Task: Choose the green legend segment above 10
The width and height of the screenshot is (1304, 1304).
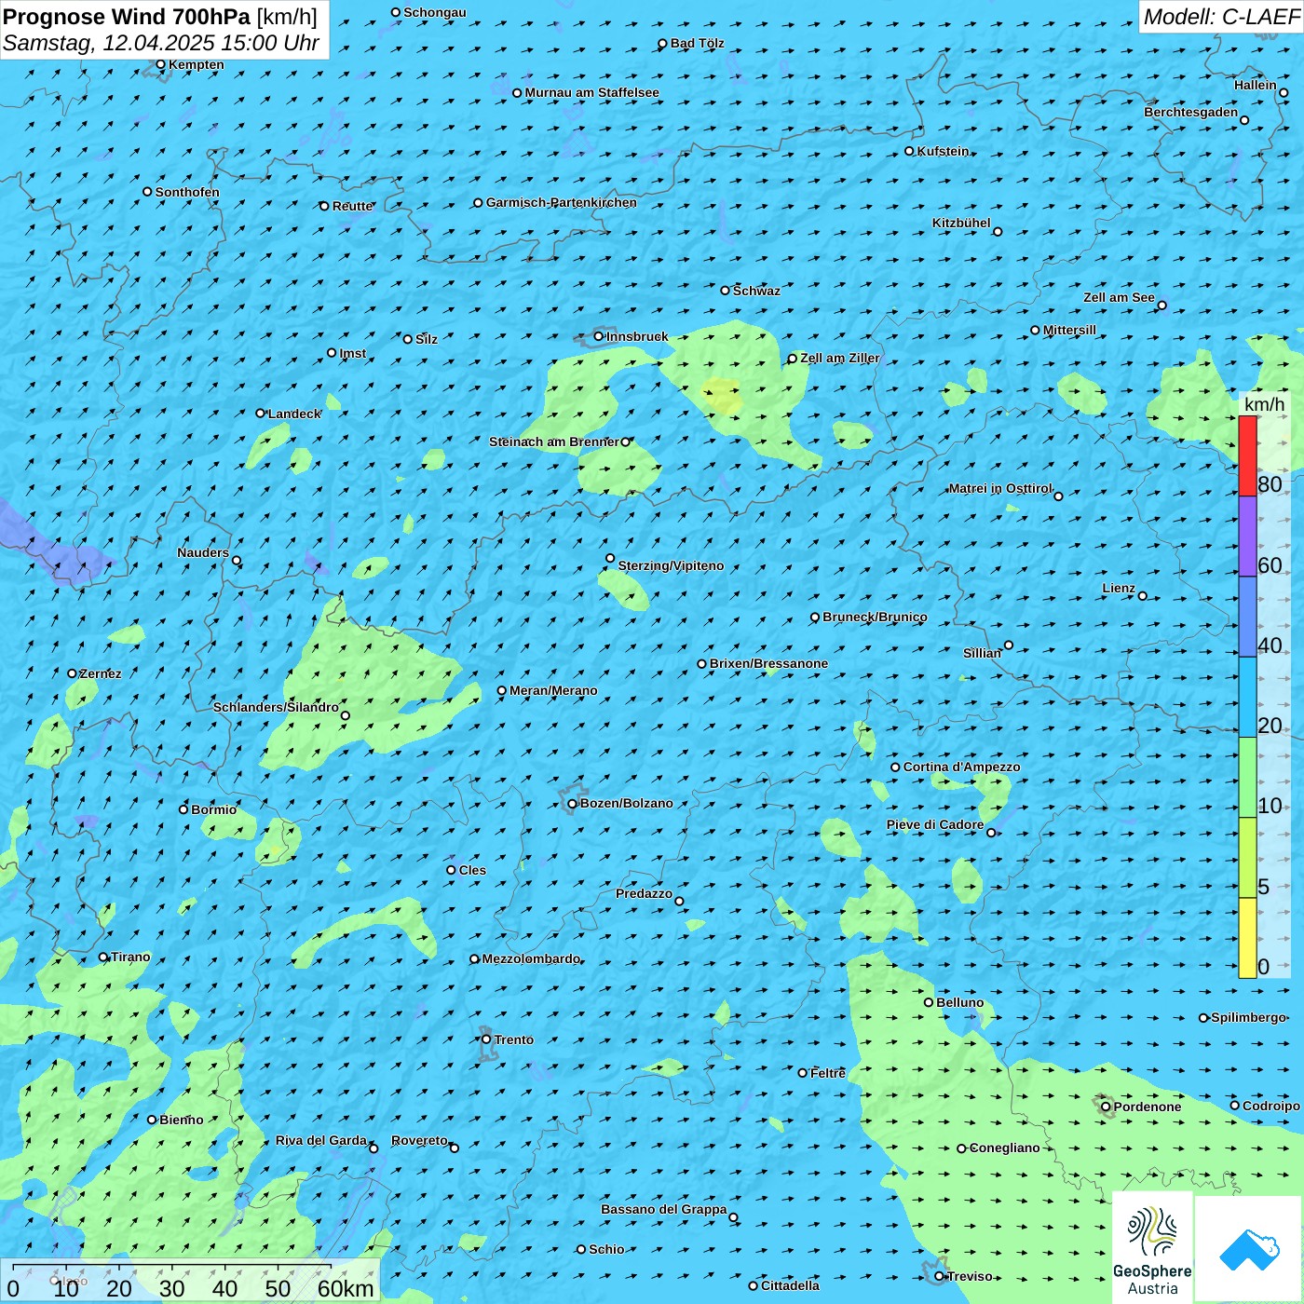Action: click(1247, 778)
